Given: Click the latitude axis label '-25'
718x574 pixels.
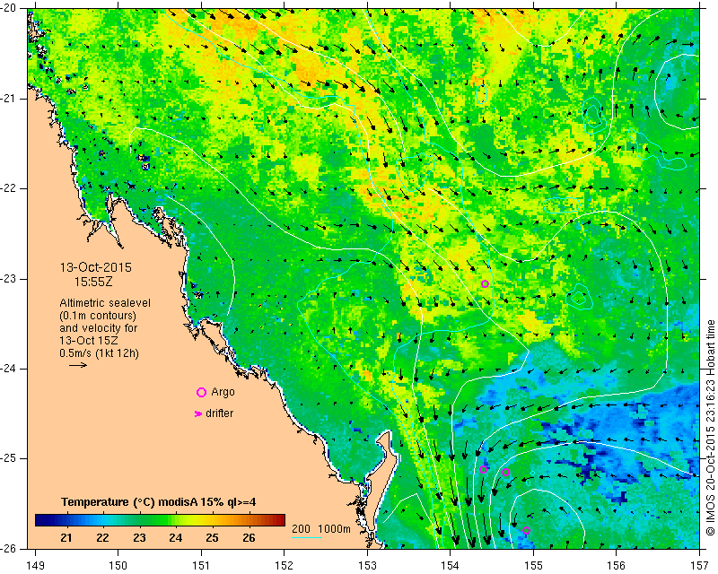Looking at the screenshot, I should pyautogui.click(x=10, y=458).
